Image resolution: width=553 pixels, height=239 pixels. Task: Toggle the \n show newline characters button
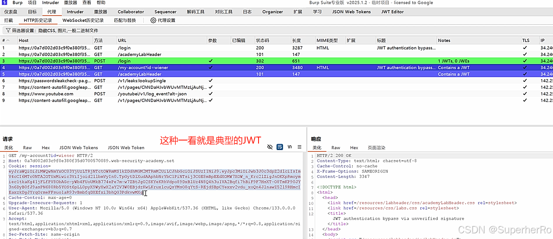pyautogui.click(x=290, y=147)
